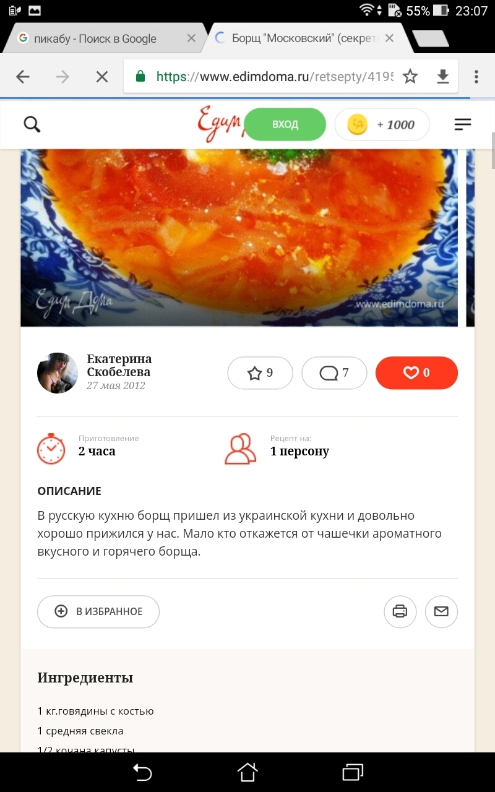The height and width of the screenshot is (792, 495).
Task: Stop page loading with the X icon
Action: pos(101,77)
